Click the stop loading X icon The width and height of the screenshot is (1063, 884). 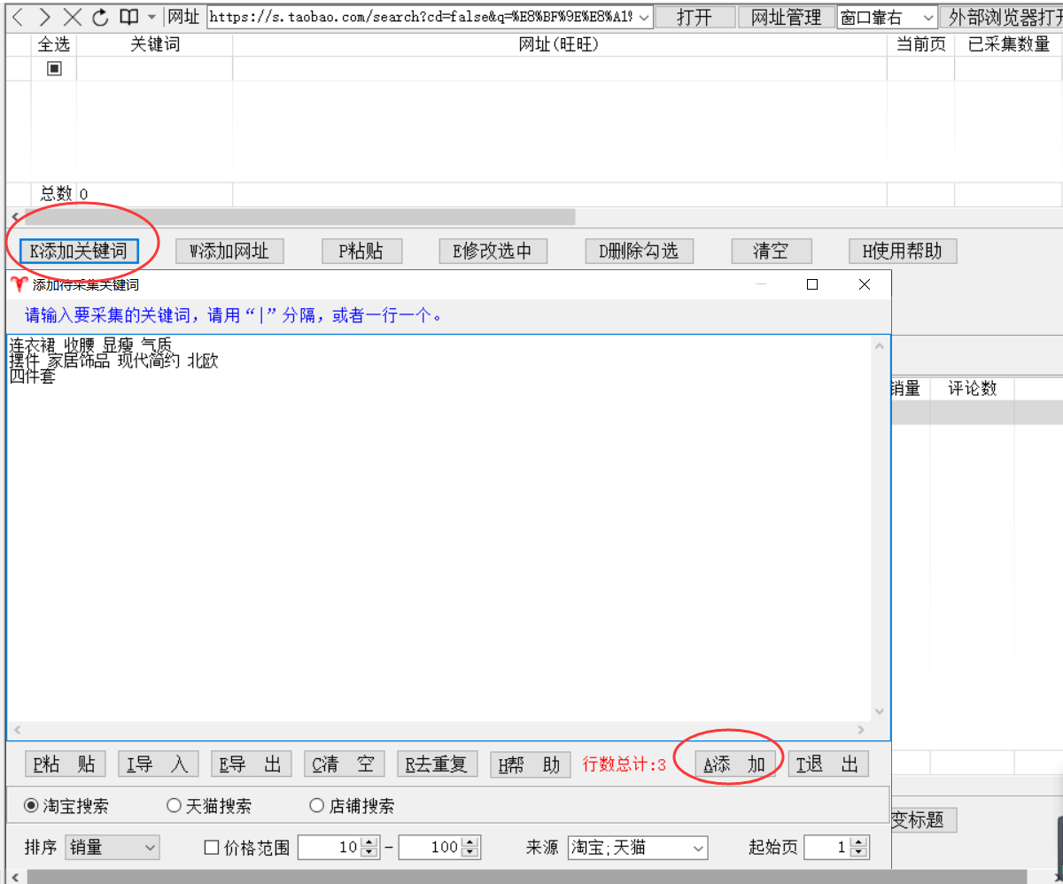[73, 17]
